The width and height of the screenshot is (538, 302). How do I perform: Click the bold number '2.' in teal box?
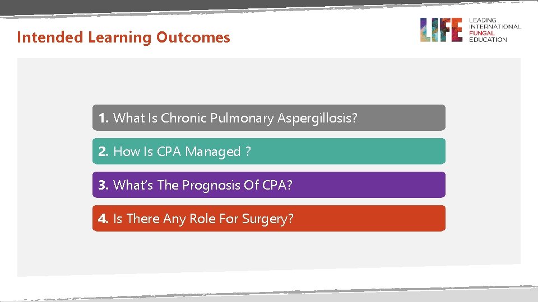tap(104, 152)
